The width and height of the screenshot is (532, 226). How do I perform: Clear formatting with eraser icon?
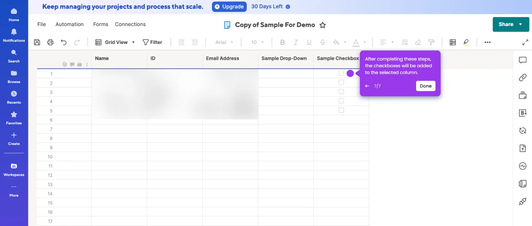[x=418, y=42]
